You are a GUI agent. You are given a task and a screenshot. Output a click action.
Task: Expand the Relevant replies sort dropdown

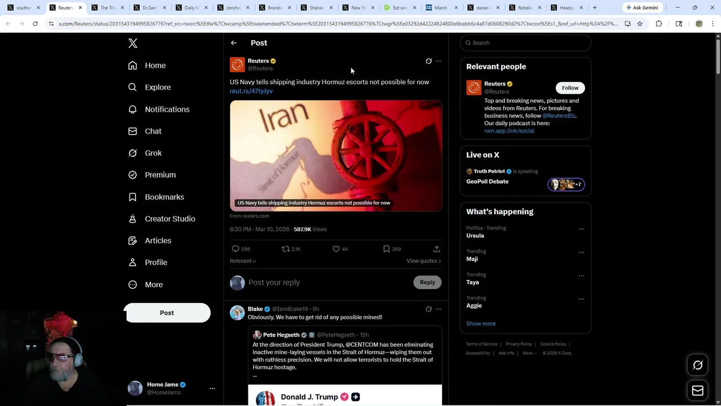[243, 261]
